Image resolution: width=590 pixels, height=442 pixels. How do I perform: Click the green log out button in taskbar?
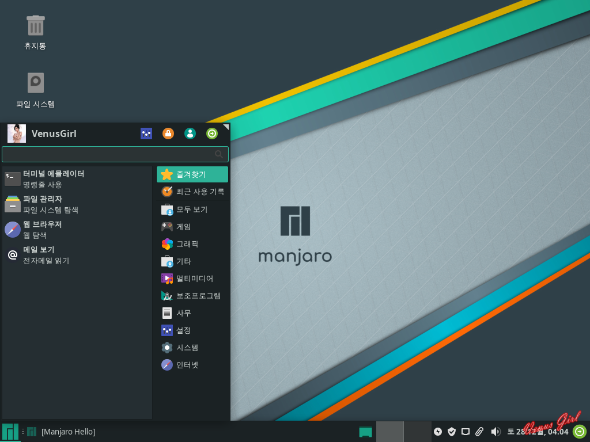[x=580, y=432]
